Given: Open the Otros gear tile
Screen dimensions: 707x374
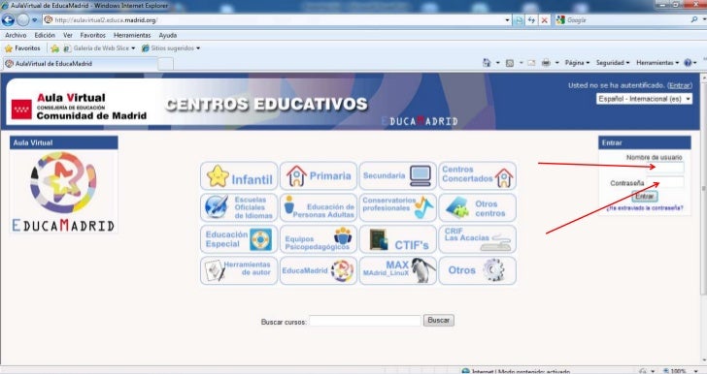Looking at the screenshot, I should [477, 270].
